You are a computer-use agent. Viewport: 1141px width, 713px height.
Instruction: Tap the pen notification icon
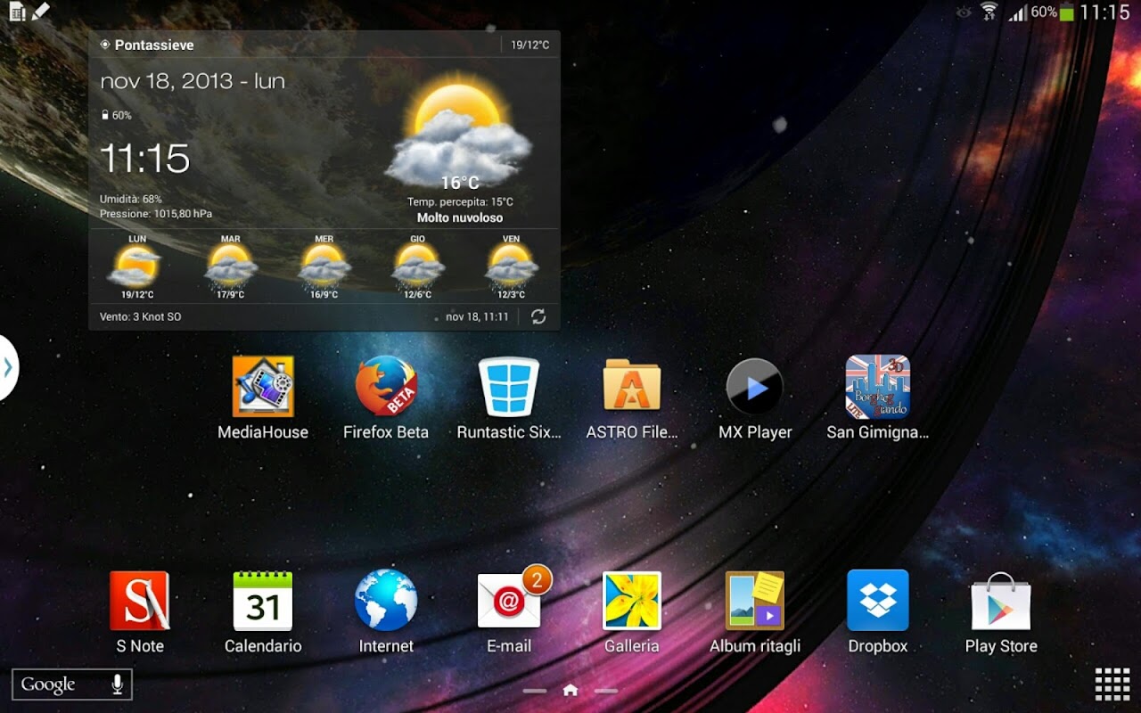(x=41, y=12)
